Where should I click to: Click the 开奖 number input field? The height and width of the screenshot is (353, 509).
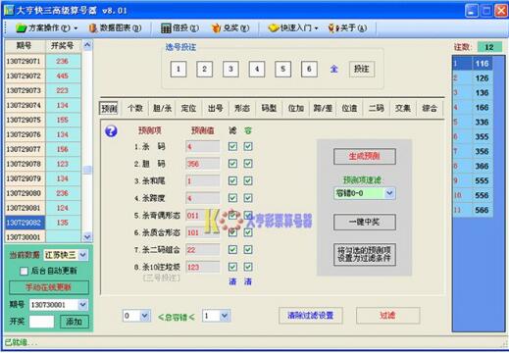(41, 322)
